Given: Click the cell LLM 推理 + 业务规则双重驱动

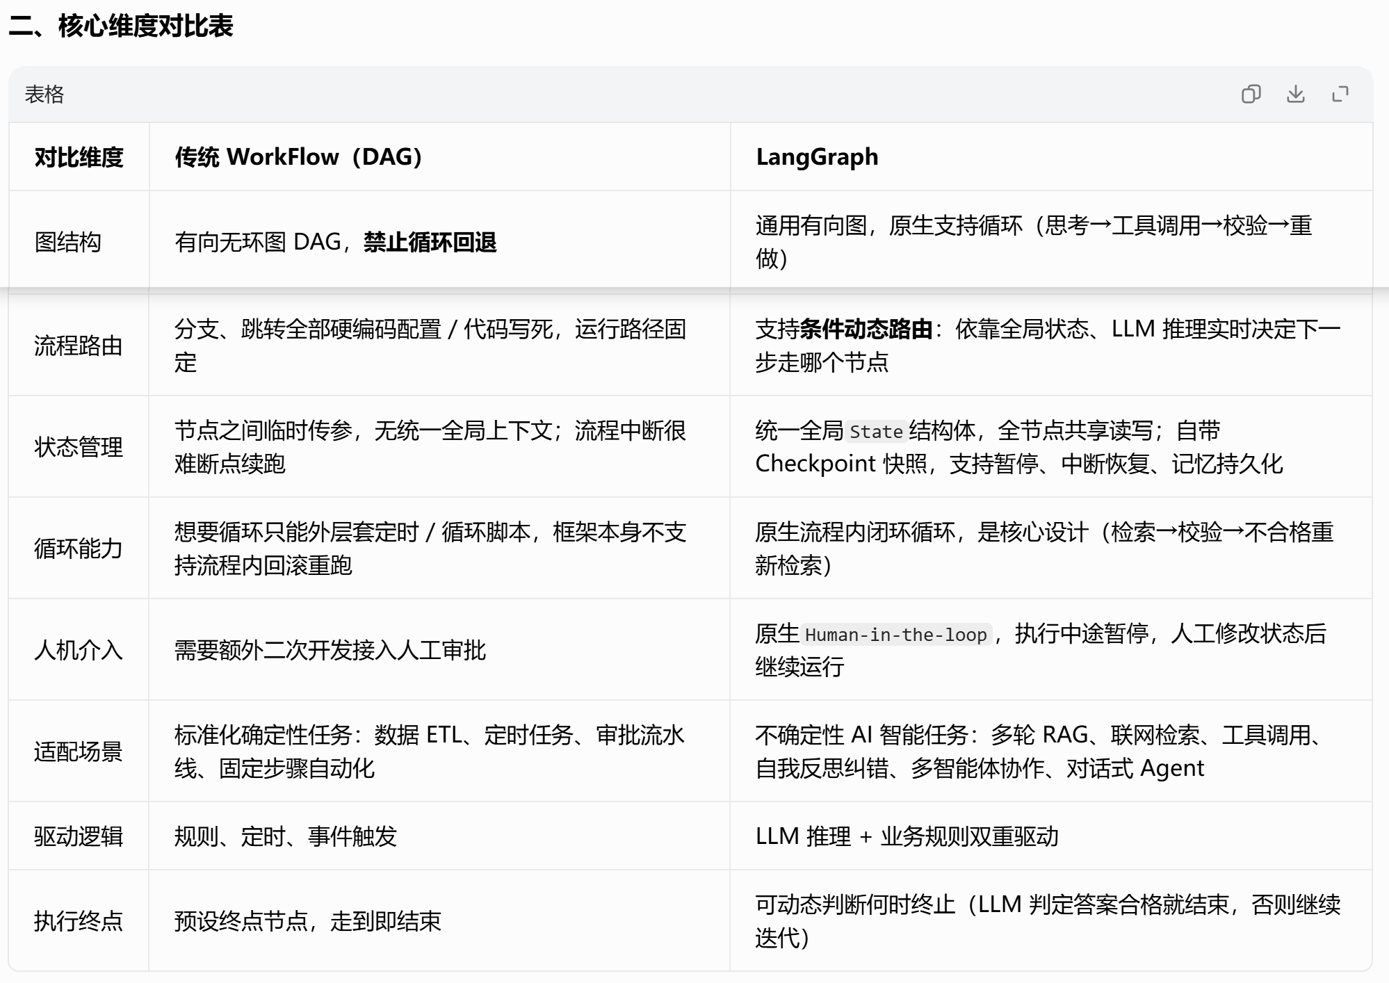Looking at the screenshot, I should click(1051, 836).
